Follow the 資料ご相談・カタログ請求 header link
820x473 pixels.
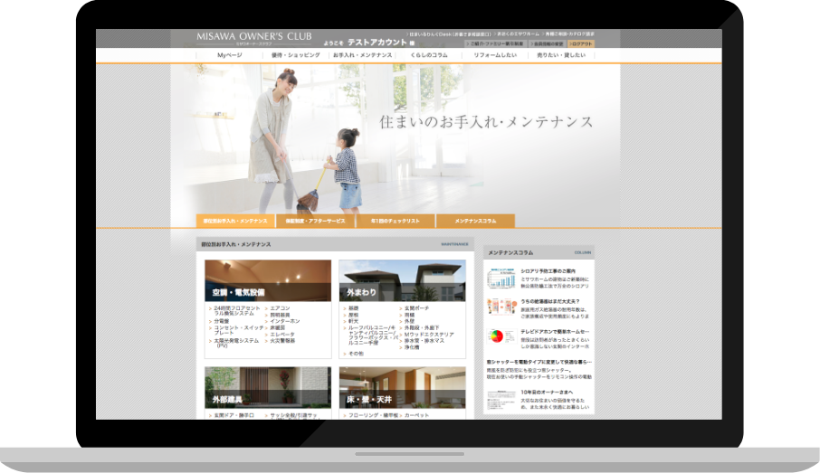pyautogui.click(x=568, y=34)
